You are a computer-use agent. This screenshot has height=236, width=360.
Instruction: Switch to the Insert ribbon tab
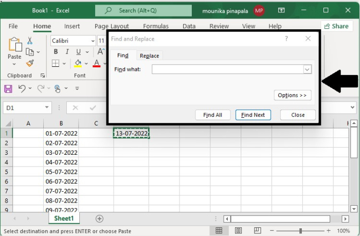72,26
